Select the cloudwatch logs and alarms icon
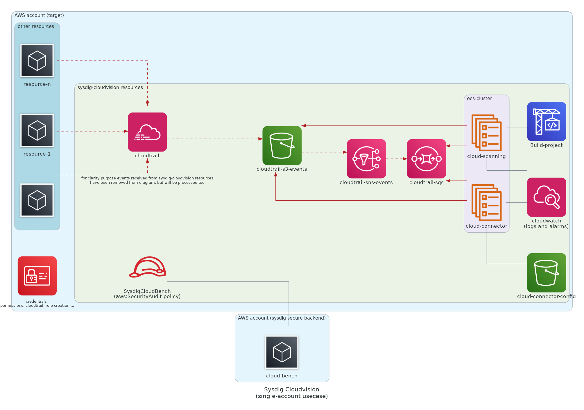Screen dimensions: 584x410 [x=546, y=197]
